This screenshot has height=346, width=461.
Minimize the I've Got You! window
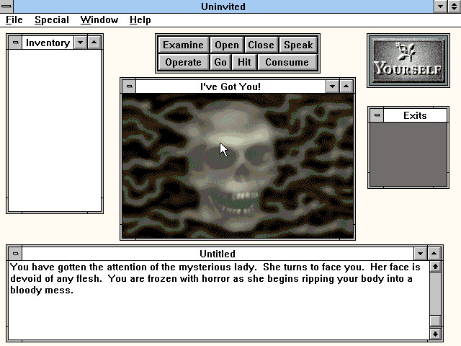(333, 86)
